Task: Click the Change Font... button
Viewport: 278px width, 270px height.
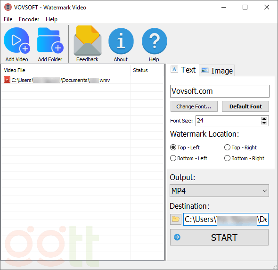Action: [194, 106]
